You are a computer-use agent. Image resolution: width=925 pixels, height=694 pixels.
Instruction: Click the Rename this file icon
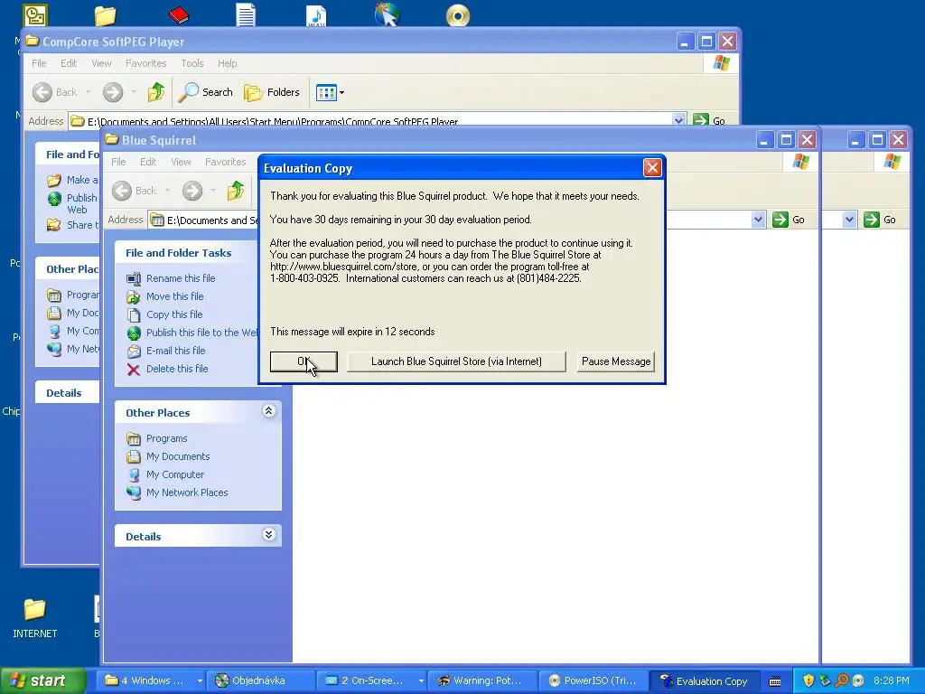coord(134,278)
